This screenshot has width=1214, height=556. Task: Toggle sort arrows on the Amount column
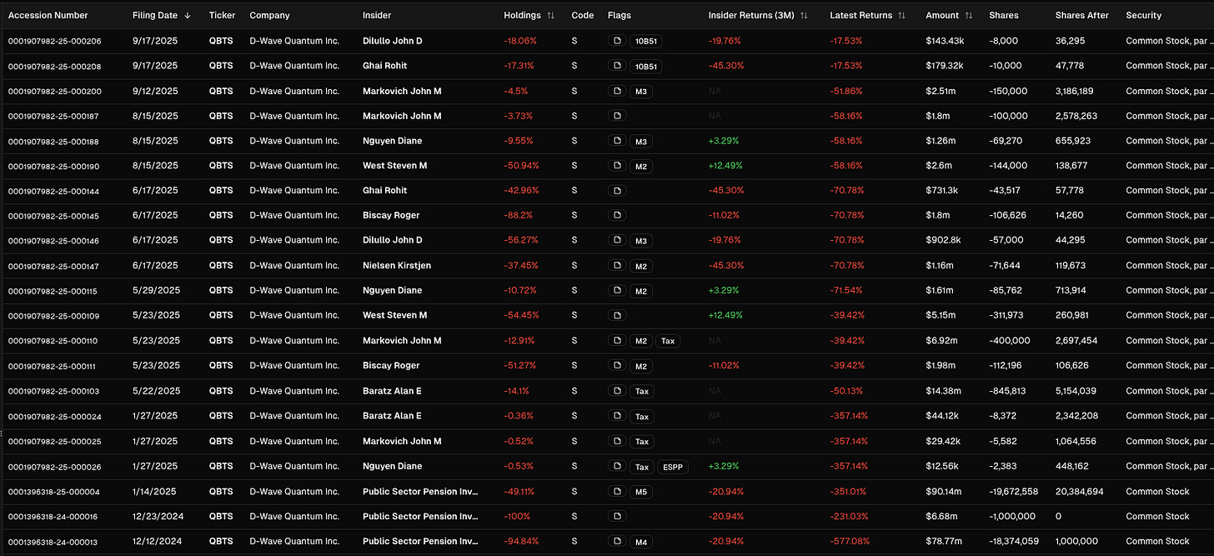pos(968,16)
